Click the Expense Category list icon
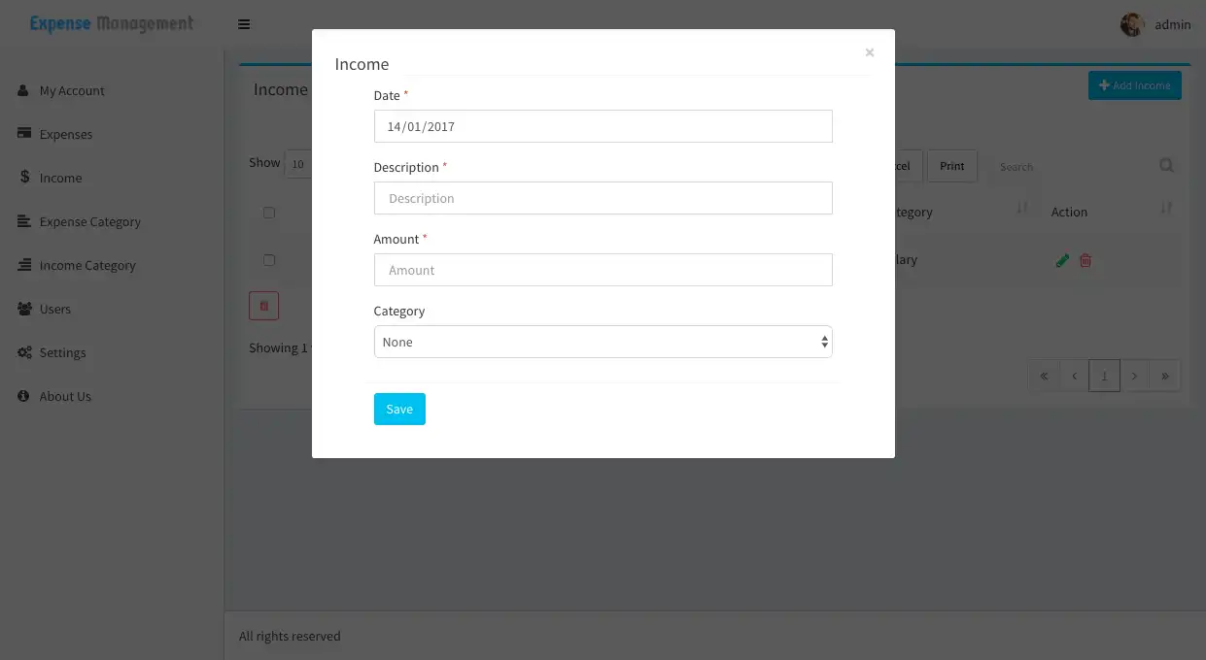The height and width of the screenshot is (660, 1206). [24, 221]
